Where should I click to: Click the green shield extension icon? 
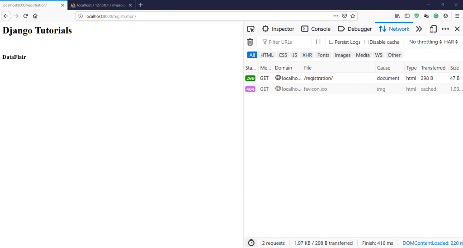click(416, 16)
